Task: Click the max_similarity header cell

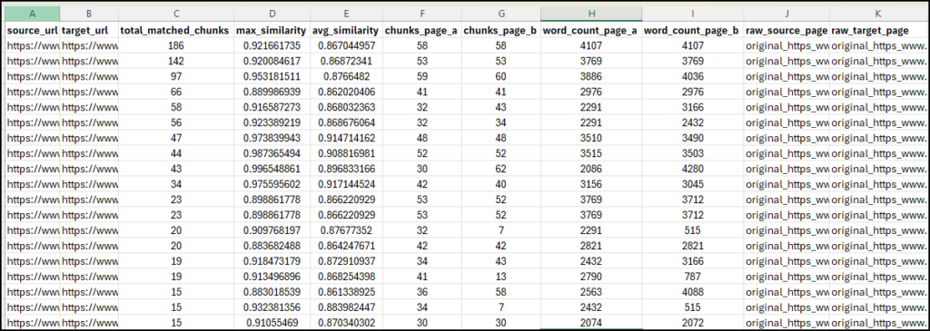Action: (272, 31)
